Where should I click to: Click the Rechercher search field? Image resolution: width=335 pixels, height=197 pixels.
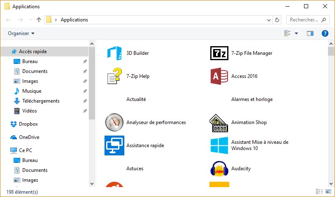[x=304, y=19]
